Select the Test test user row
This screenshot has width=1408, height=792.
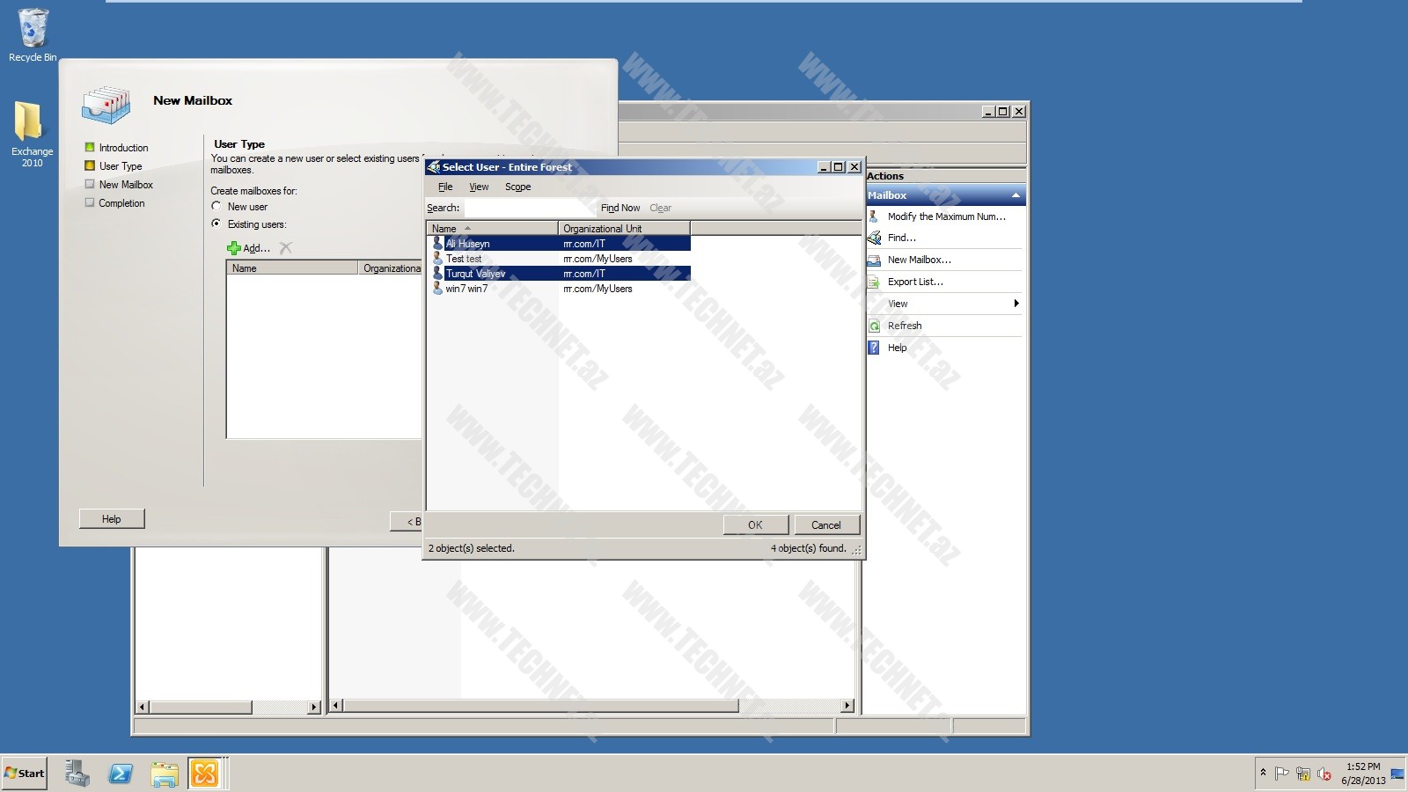[464, 259]
